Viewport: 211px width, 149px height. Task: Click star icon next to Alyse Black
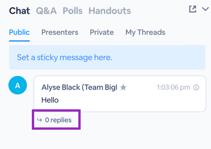[x=123, y=88]
